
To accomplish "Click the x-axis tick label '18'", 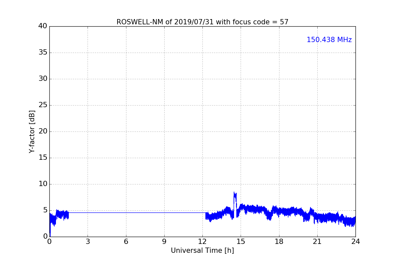I will pyautogui.click(x=279, y=242).
